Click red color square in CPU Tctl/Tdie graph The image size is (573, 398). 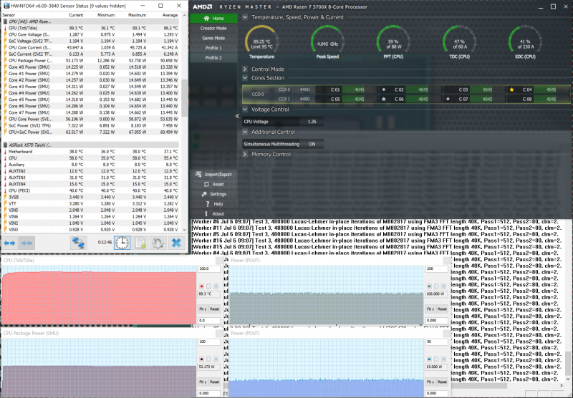click(x=201, y=286)
